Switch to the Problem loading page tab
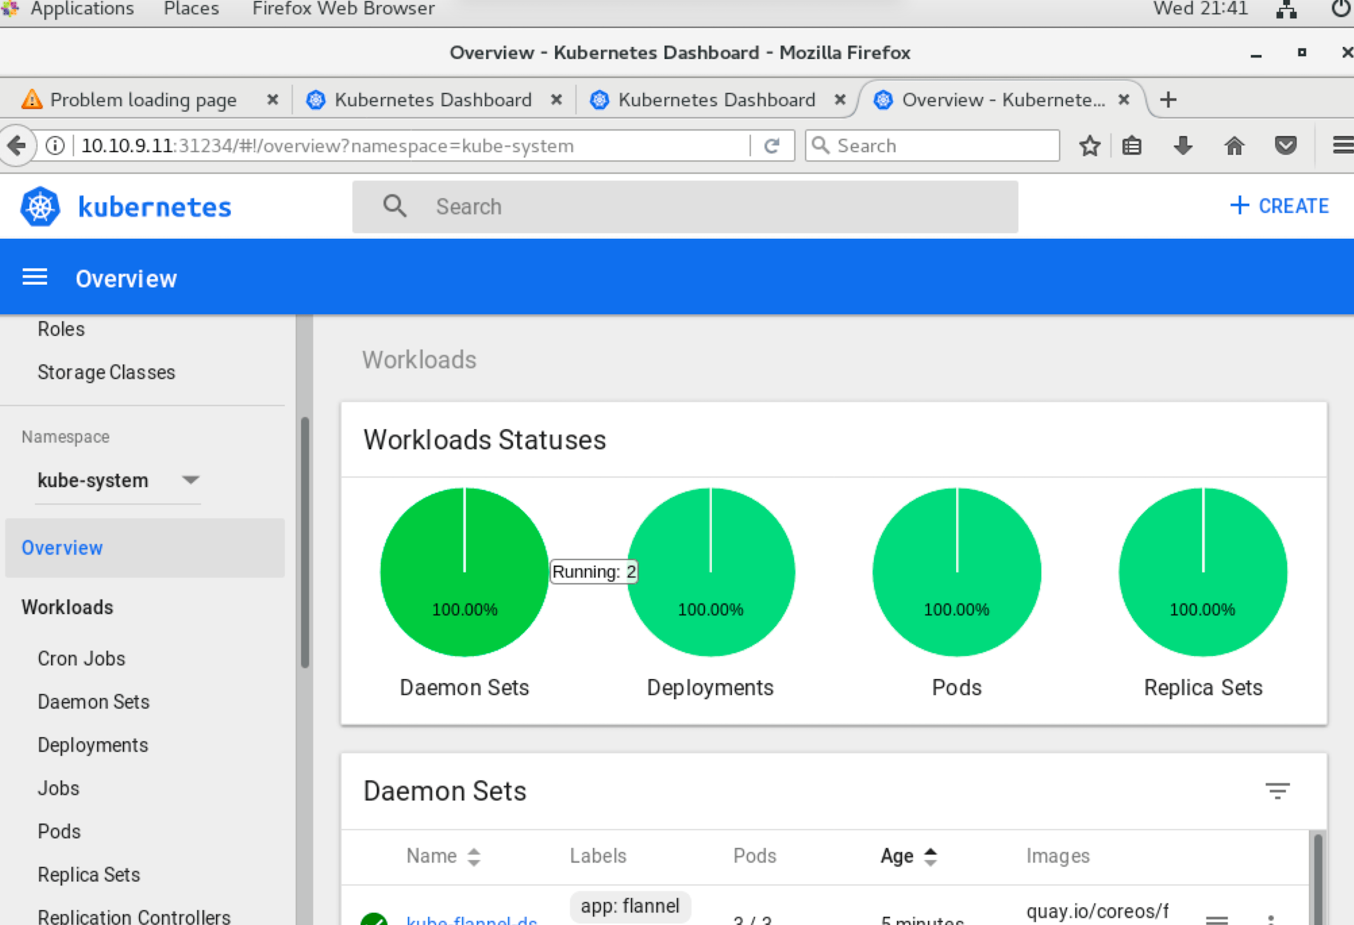1354x925 pixels. click(143, 100)
